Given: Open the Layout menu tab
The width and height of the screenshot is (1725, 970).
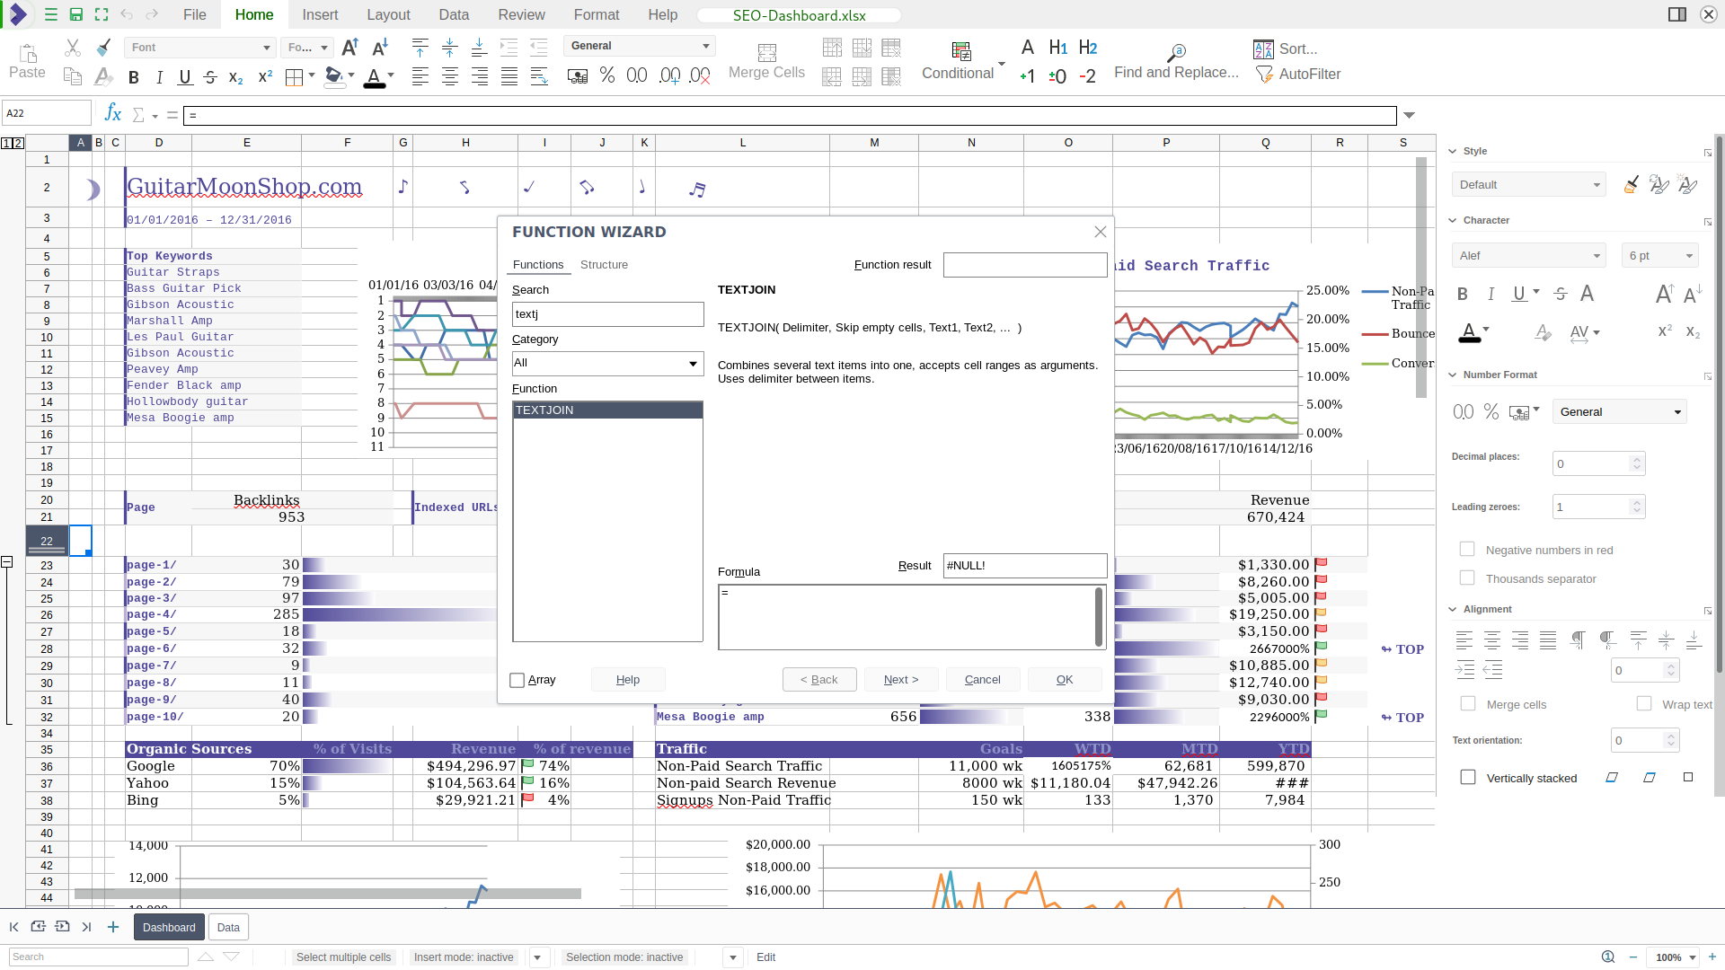Looking at the screenshot, I should click(x=388, y=14).
